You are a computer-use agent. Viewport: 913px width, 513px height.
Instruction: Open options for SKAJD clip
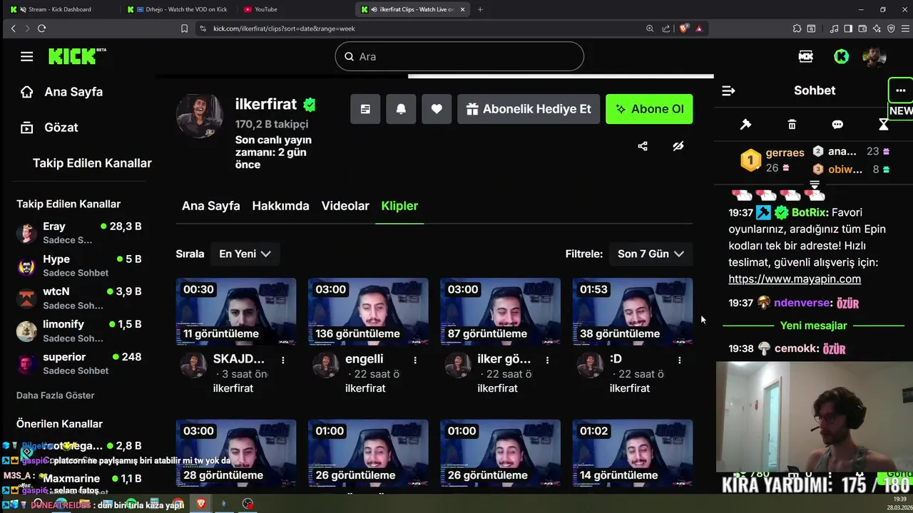pos(283,361)
